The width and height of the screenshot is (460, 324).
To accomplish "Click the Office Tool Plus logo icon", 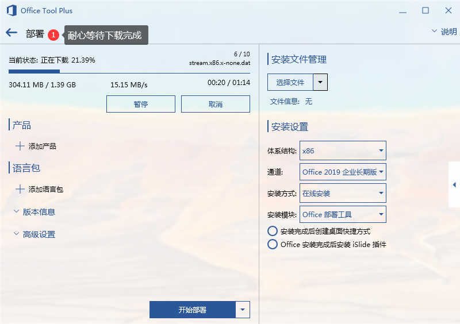I will point(11,10).
